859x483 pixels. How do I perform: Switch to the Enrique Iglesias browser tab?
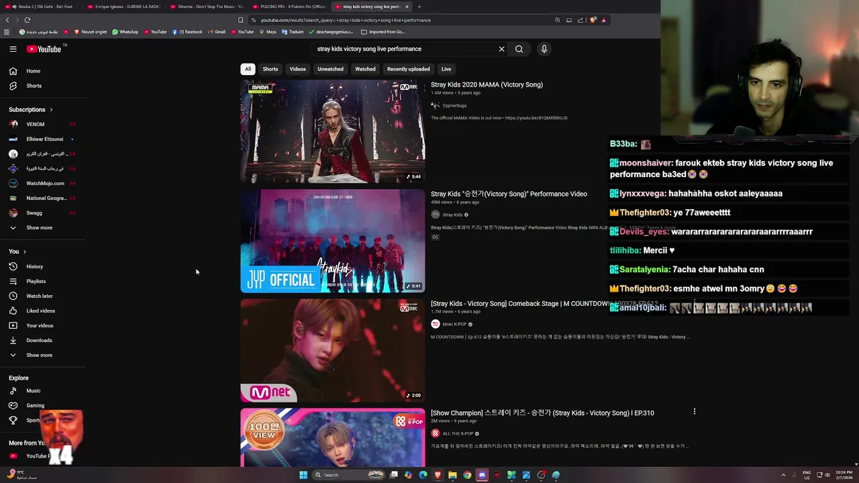coord(123,7)
